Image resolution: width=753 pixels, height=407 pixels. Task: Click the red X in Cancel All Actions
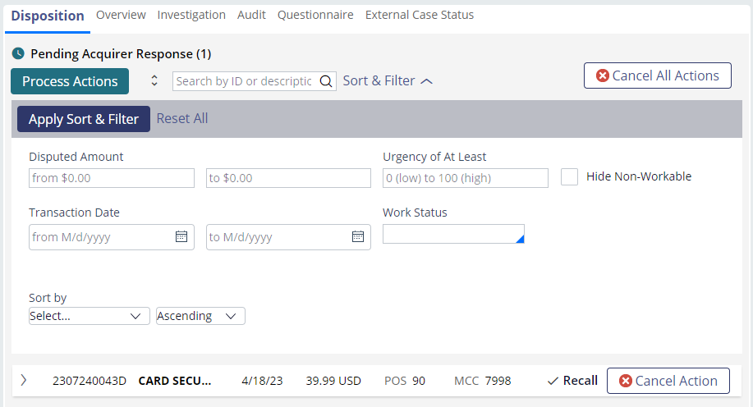pyautogui.click(x=603, y=75)
